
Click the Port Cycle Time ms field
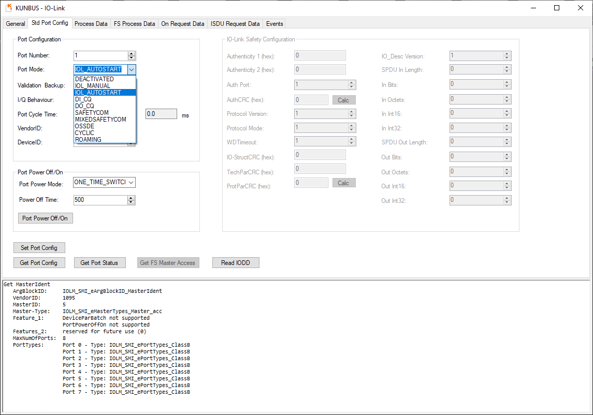click(161, 114)
